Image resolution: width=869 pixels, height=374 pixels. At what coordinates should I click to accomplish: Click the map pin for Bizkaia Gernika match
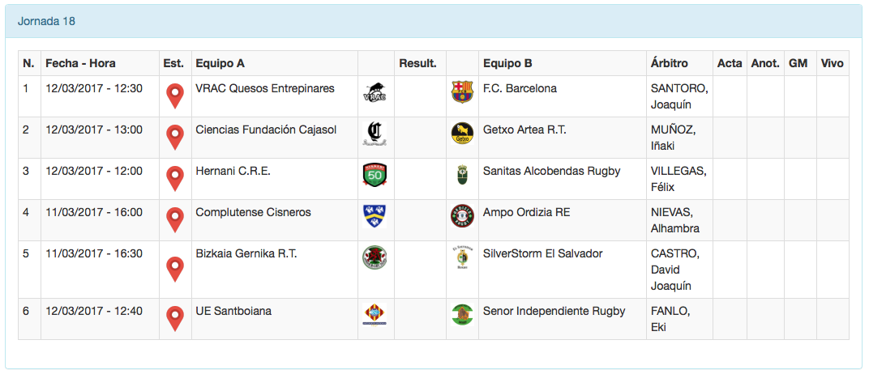coord(174,269)
